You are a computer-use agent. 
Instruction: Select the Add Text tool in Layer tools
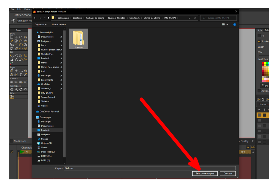tap(21, 74)
